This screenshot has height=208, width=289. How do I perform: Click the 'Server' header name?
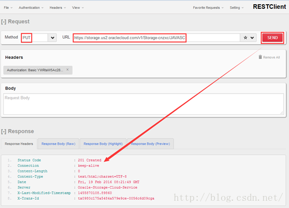point(24,187)
